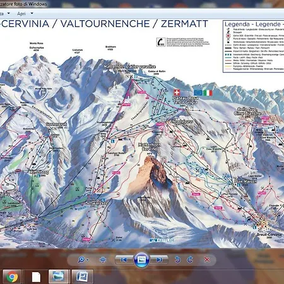Click the 'Plan Maison' map label

click(x=246, y=181)
